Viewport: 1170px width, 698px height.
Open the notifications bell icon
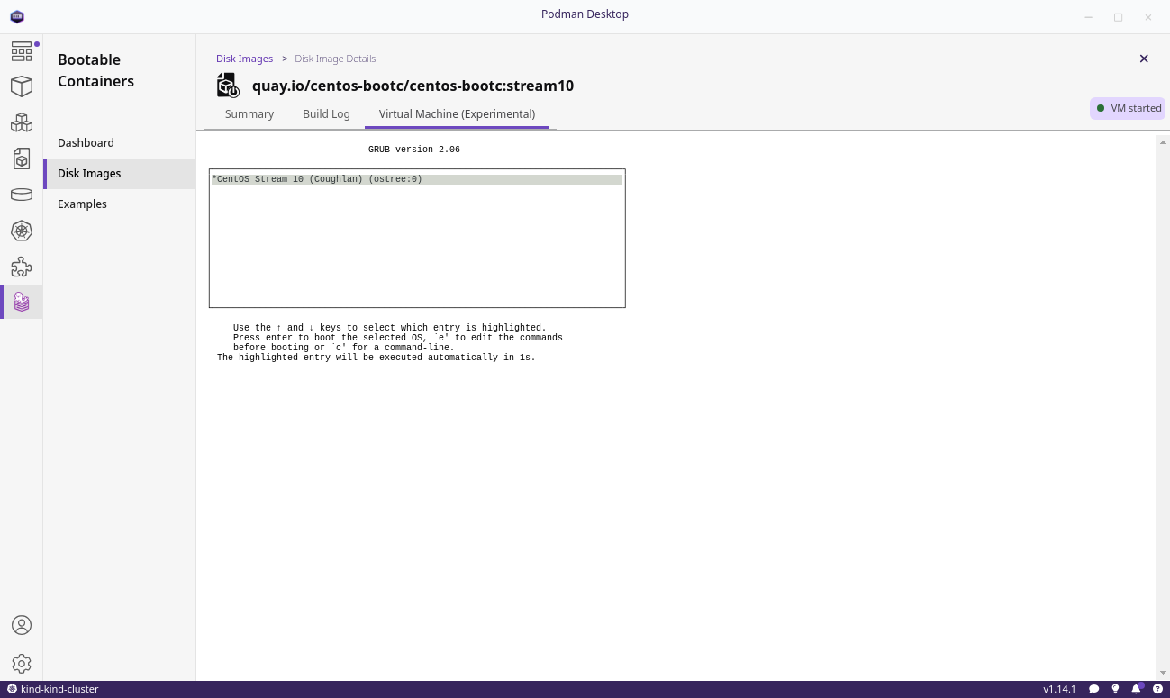1134,688
